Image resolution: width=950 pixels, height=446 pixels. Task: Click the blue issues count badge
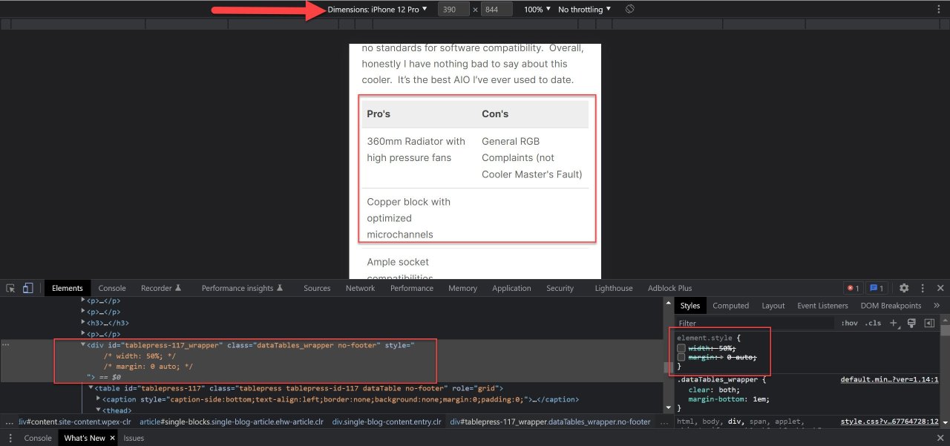[x=877, y=288]
